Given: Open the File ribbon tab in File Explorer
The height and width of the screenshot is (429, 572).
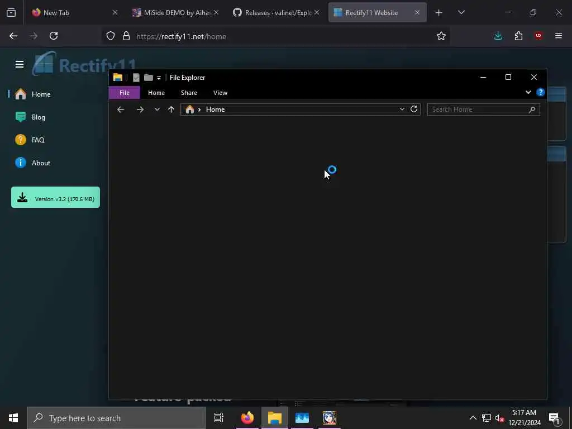Looking at the screenshot, I should pos(125,93).
